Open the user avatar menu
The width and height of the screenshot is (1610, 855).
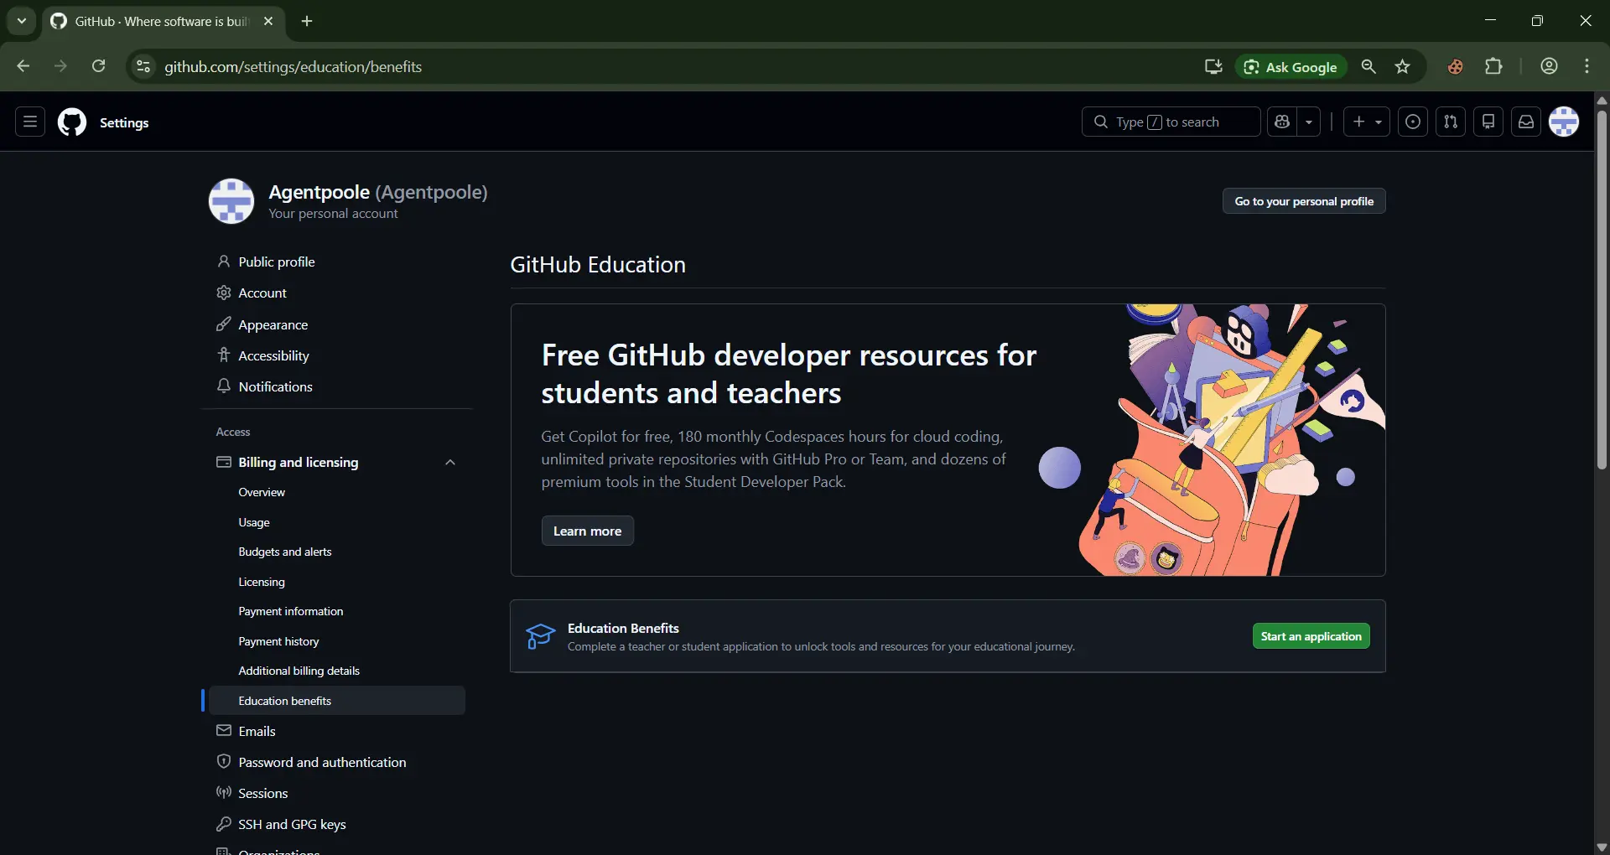pos(1564,122)
